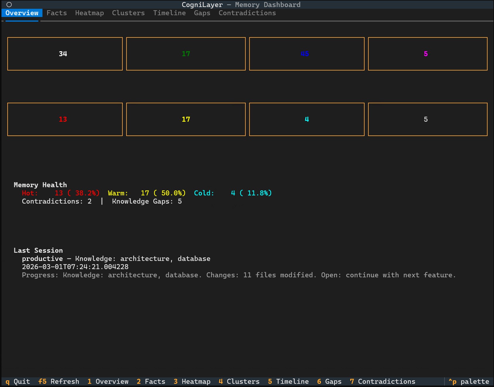This screenshot has width=494, height=387.
Task: Click 4 Clusters in the footer
Action: [239, 381]
